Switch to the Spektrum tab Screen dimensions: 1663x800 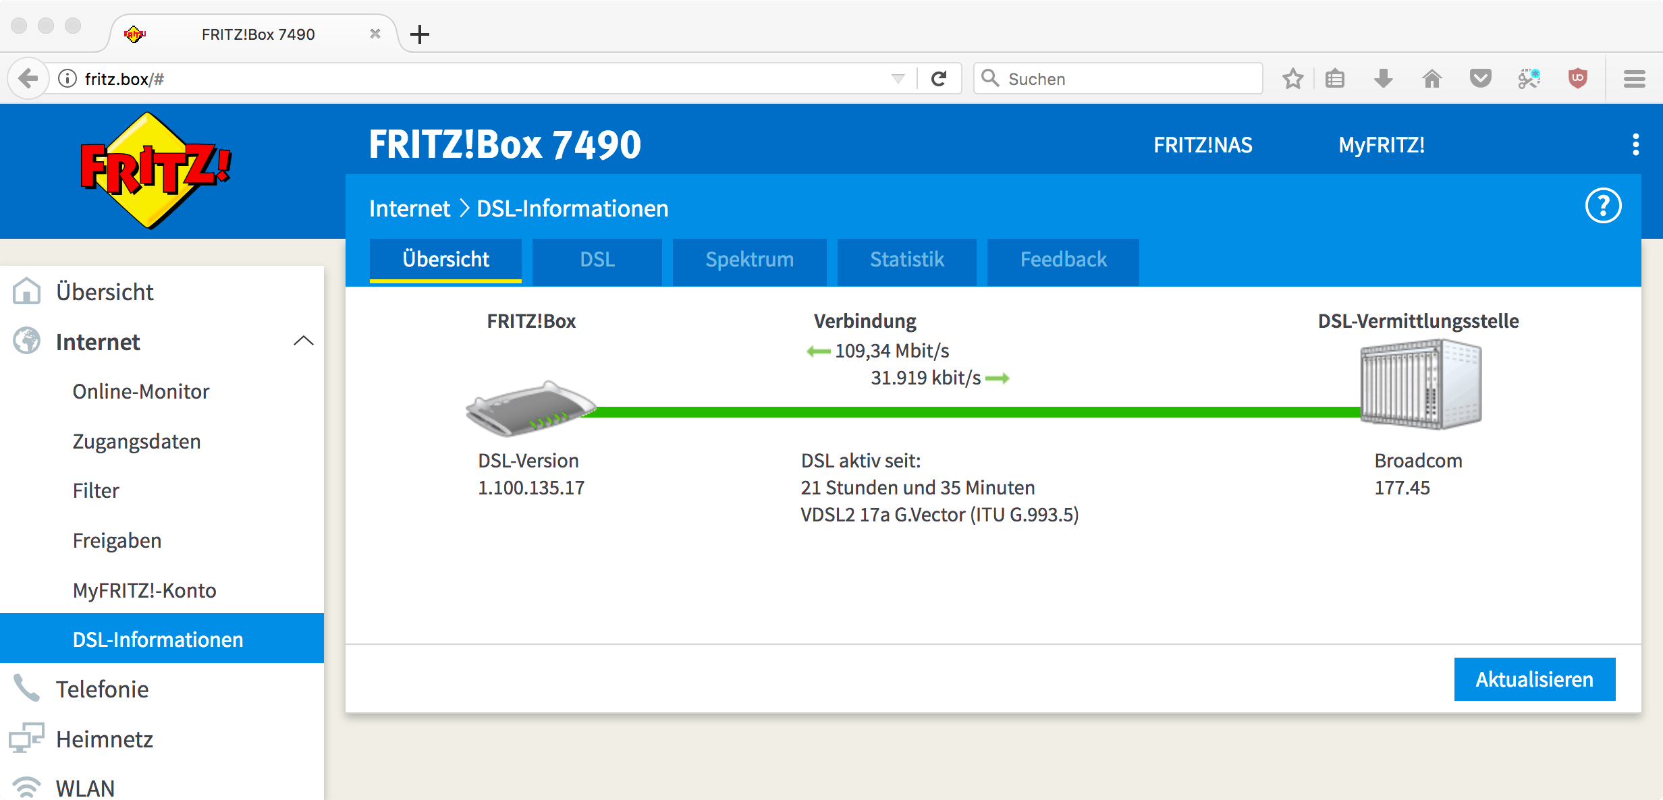tap(749, 260)
